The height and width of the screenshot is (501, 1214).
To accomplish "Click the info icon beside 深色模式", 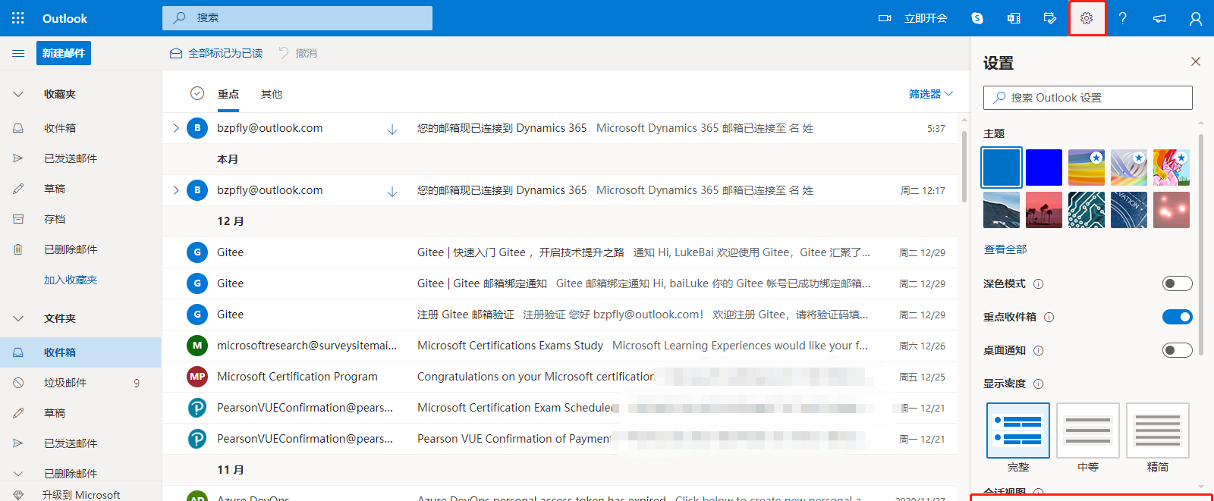I will click(1039, 284).
